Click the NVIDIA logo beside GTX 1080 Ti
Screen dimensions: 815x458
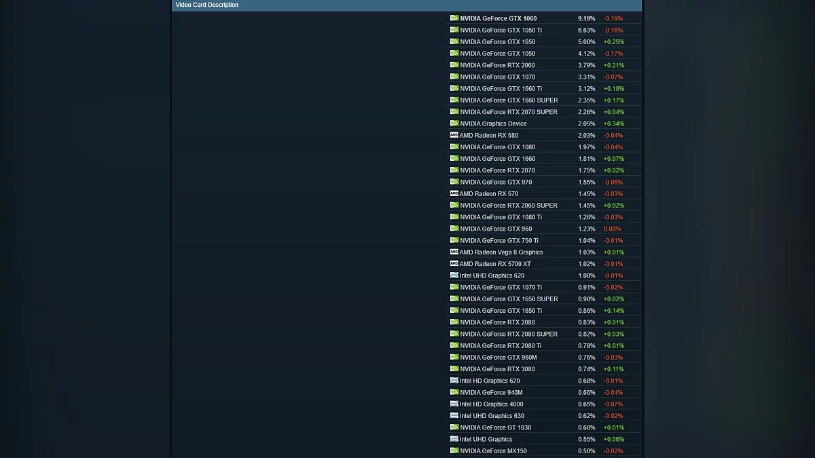pyautogui.click(x=454, y=217)
